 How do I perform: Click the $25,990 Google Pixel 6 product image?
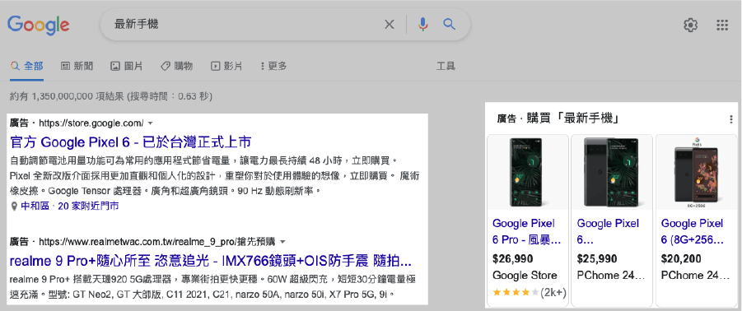pyautogui.click(x=612, y=173)
